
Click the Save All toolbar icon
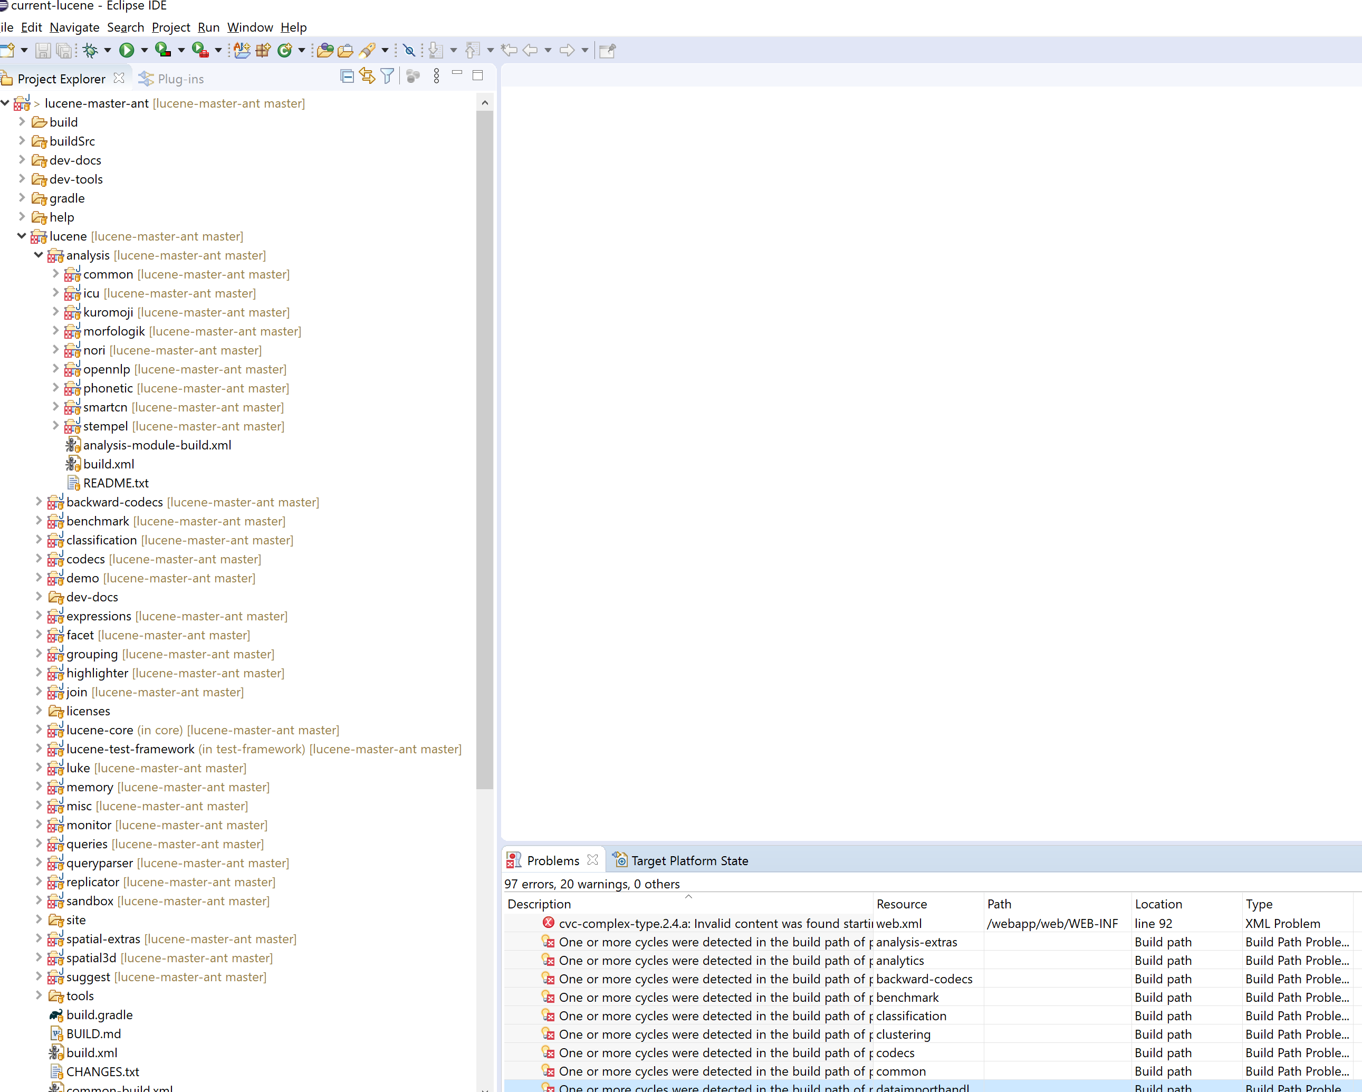coord(64,51)
